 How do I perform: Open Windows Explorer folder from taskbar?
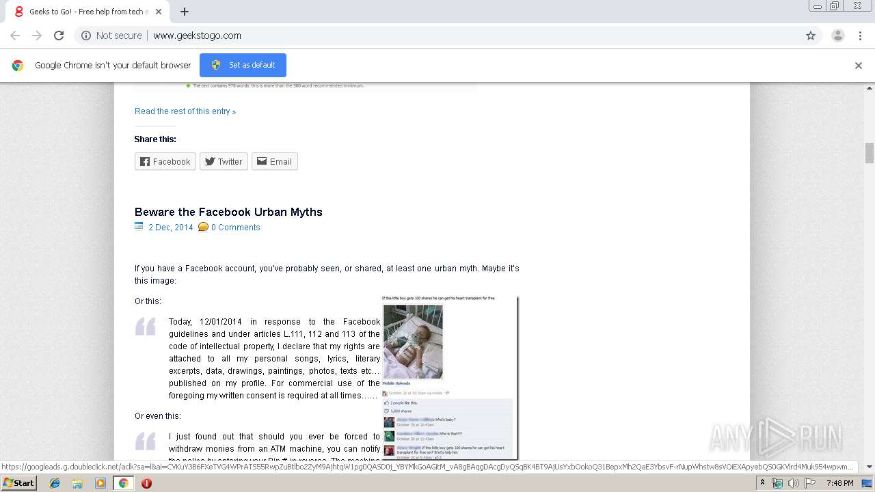pos(77,483)
